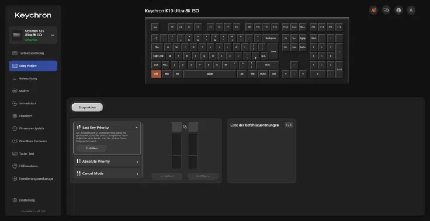Open the Keychron K10 Ultra device dropdown
Screen dimensions: 430x221
coord(33,35)
